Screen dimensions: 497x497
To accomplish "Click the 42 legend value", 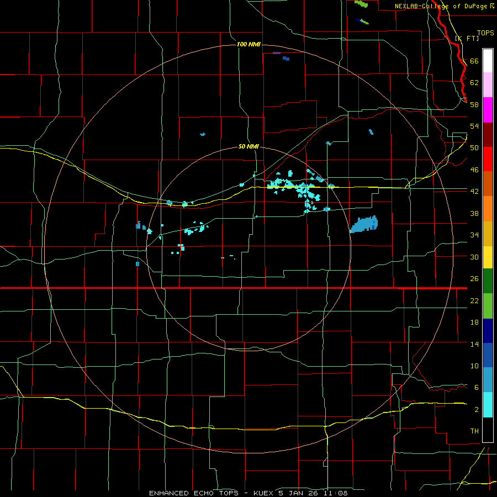I will pos(474,192).
